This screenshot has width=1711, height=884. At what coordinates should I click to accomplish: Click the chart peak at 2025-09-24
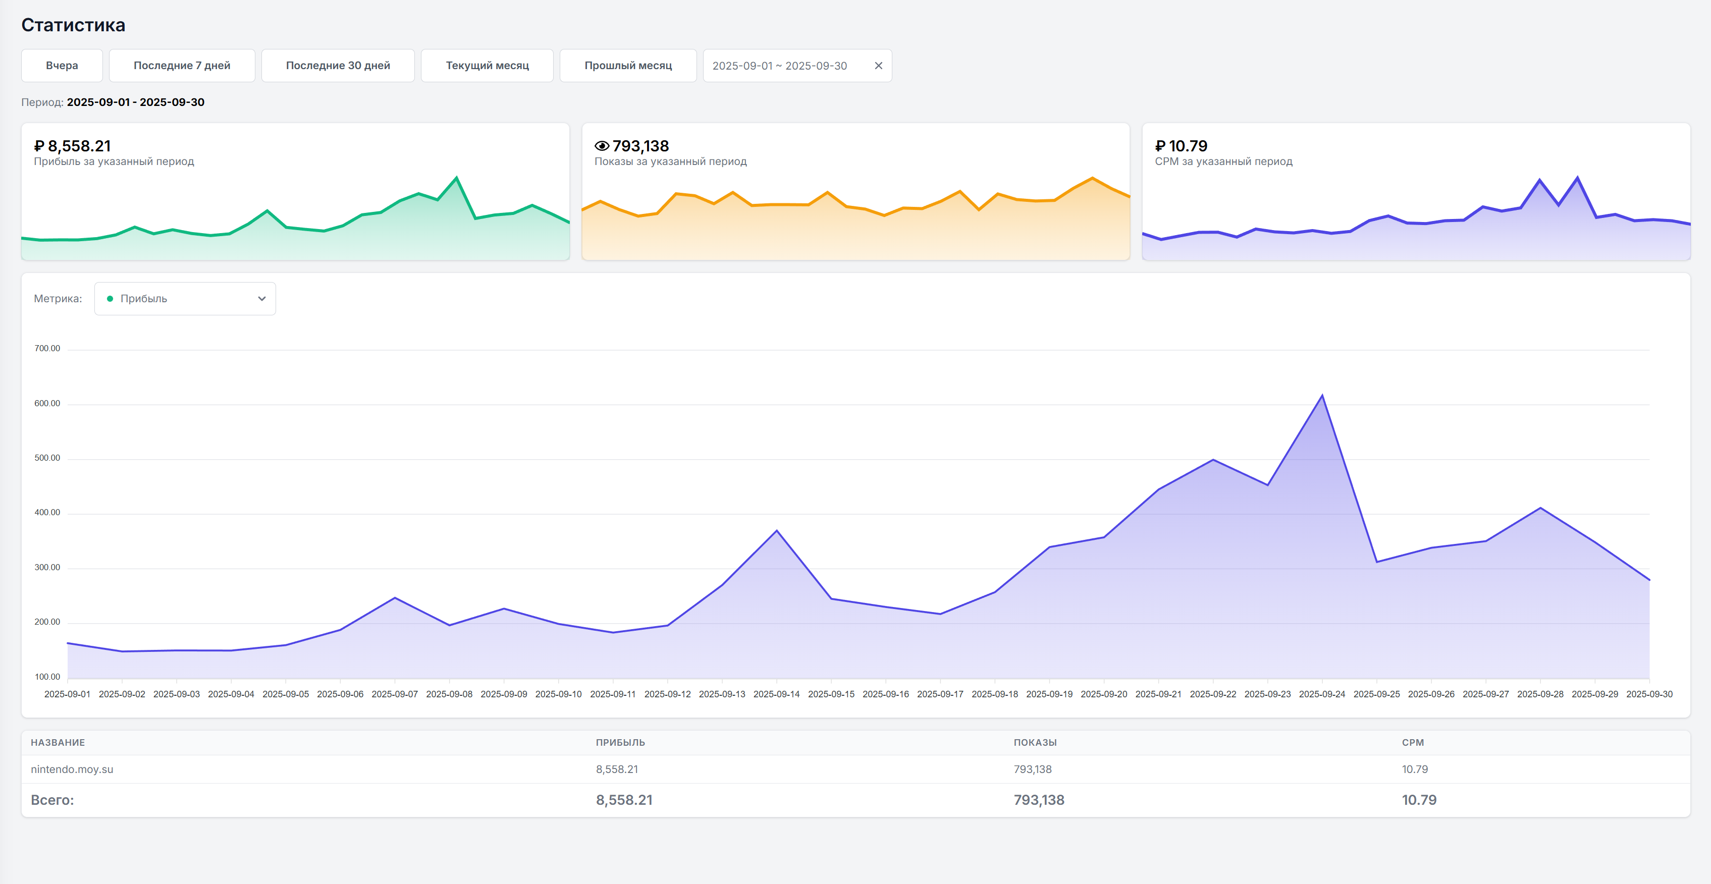click(x=1322, y=396)
